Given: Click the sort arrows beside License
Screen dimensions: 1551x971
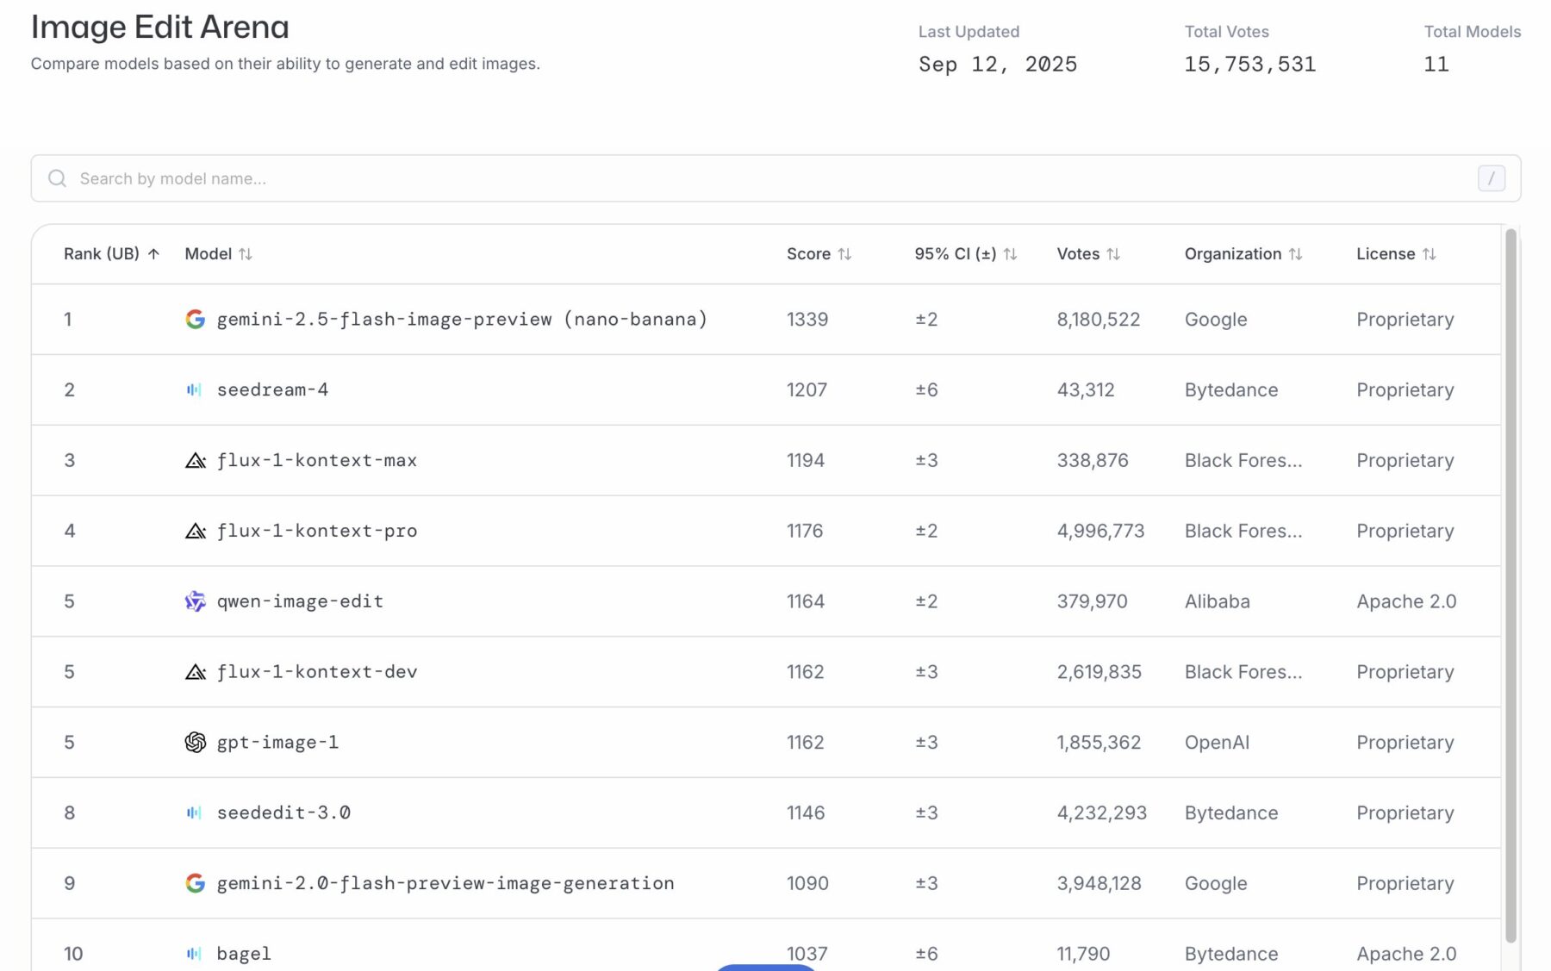Looking at the screenshot, I should pos(1429,253).
